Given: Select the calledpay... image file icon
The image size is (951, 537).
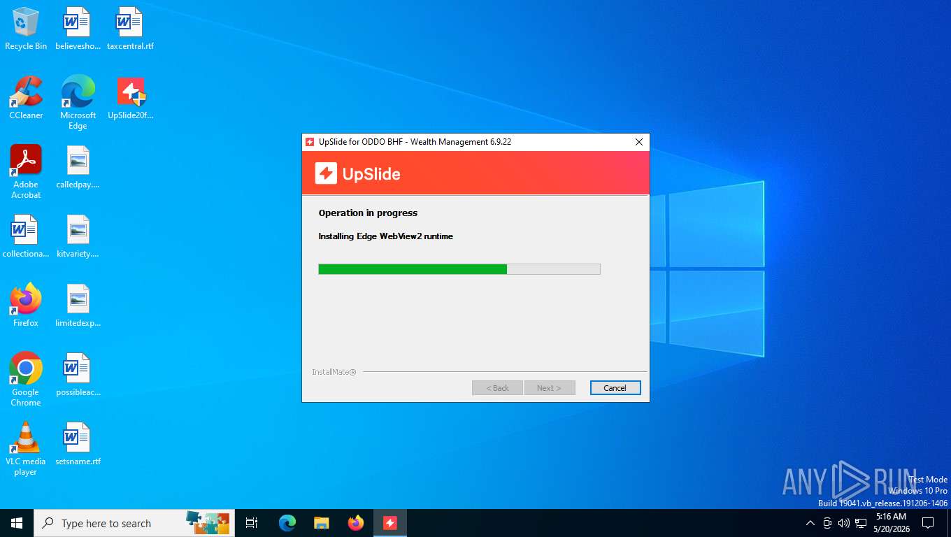Looking at the screenshot, I should (78, 167).
